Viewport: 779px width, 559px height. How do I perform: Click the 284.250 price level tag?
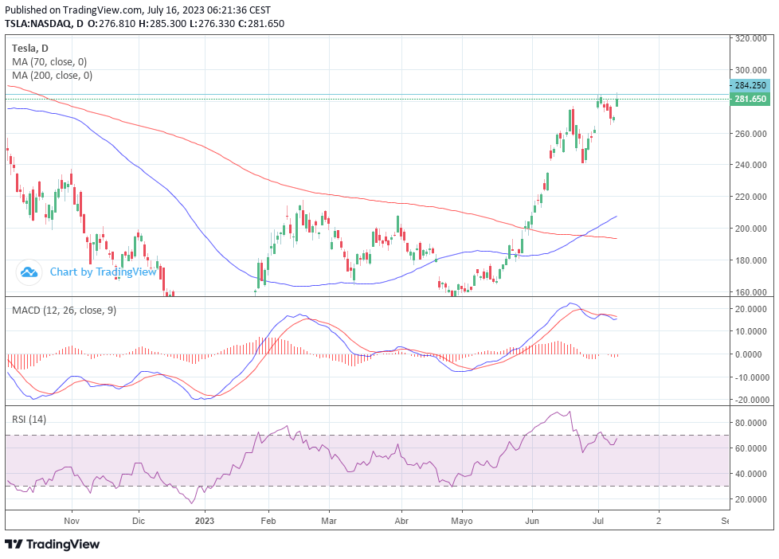click(750, 85)
